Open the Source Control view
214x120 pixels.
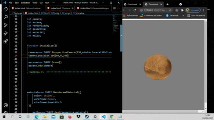[6, 25]
